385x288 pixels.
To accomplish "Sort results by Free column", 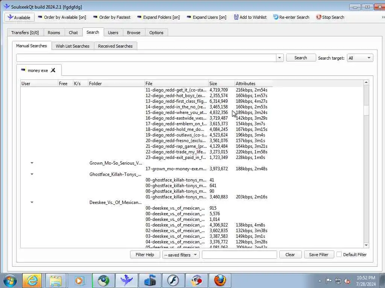I will point(65,84).
